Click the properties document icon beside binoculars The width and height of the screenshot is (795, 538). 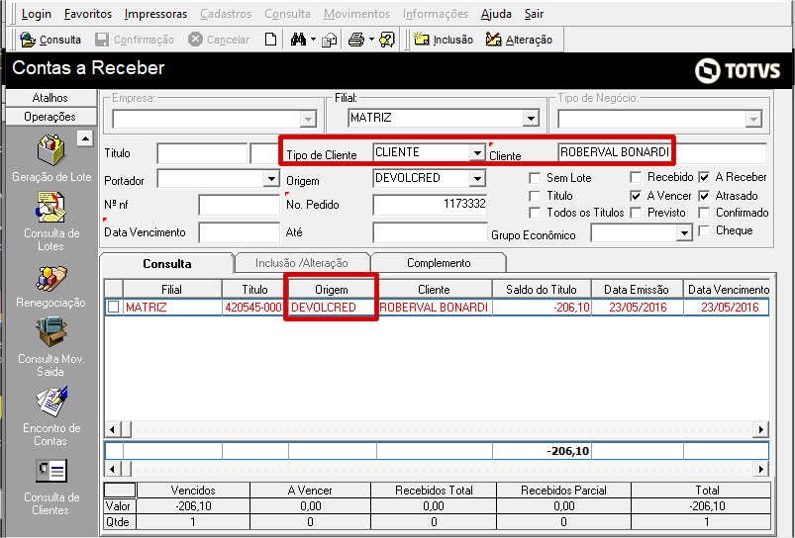330,40
